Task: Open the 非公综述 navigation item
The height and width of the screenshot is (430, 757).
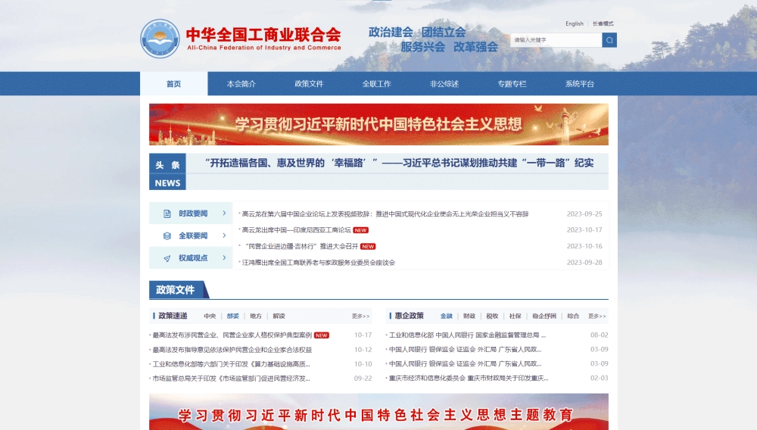Action: click(x=444, y=83)
